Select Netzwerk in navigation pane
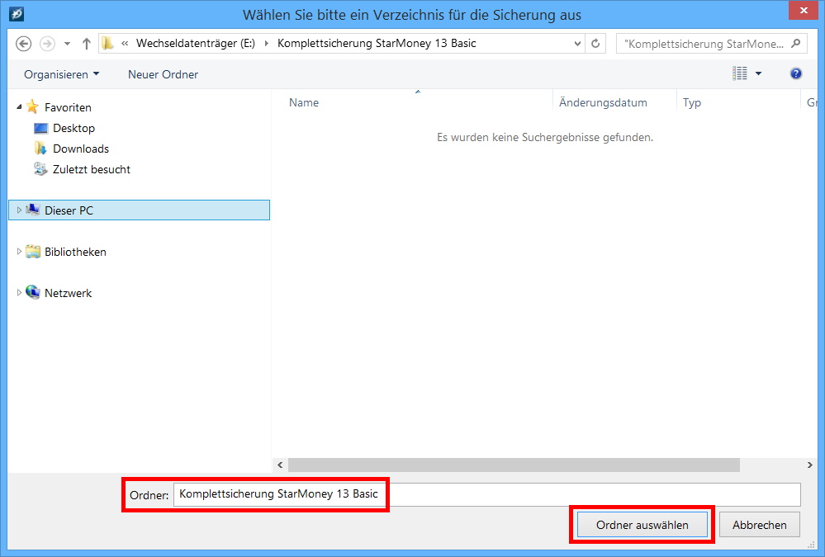This screenshot has height=557, width=825. point(68,293)
